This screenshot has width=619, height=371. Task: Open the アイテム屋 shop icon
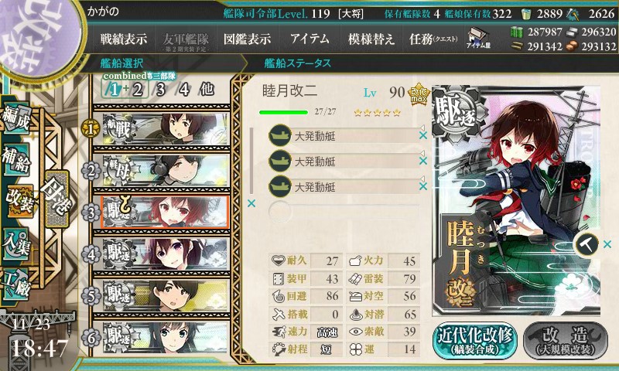(478, 38)
